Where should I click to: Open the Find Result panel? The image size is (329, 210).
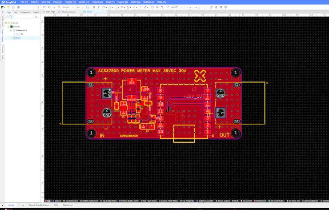pos(68,205)
